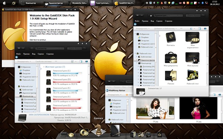
Task: Open the Мои видеозаписи folder icon
Action: [193, 37]
